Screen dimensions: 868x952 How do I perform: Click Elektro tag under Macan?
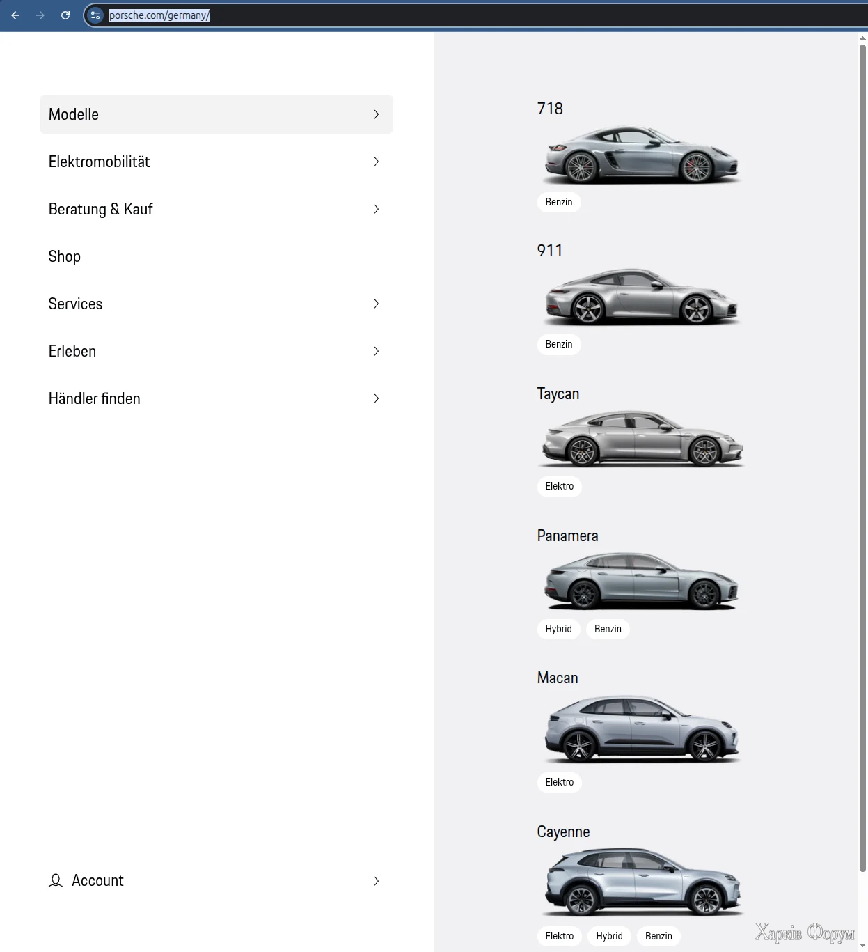coord(560,782)
